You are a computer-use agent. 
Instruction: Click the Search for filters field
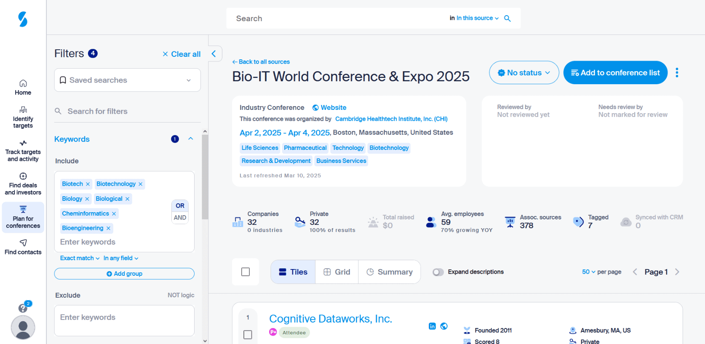pos(127,111)
